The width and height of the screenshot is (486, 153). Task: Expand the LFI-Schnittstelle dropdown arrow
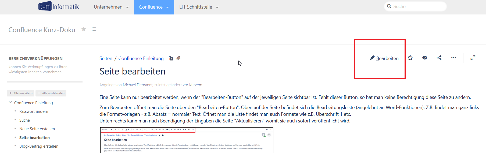pos(217,8)
